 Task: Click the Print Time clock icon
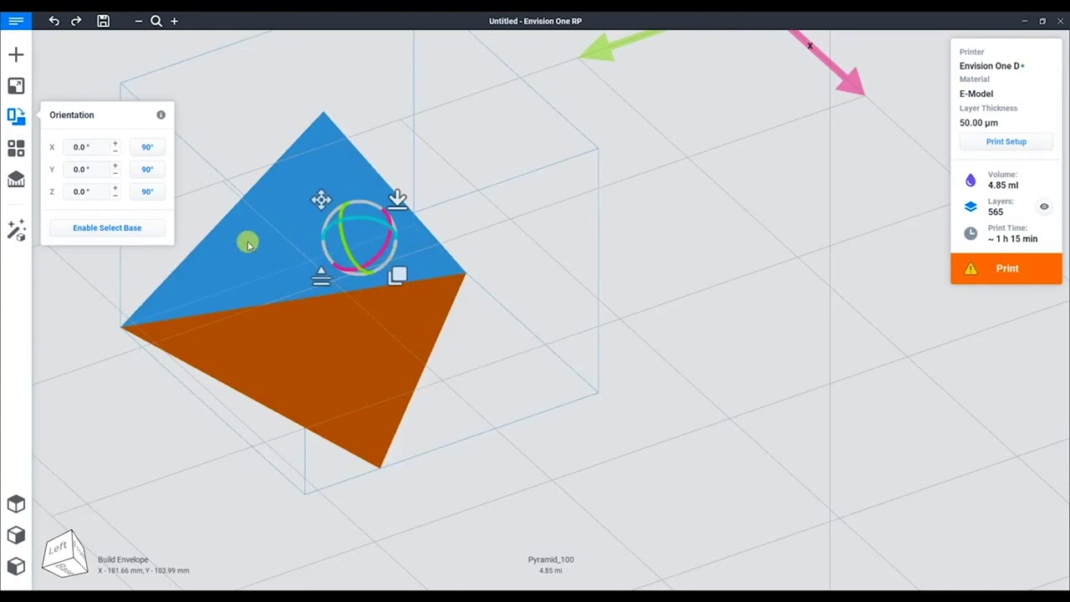click(x=971, y=233)
